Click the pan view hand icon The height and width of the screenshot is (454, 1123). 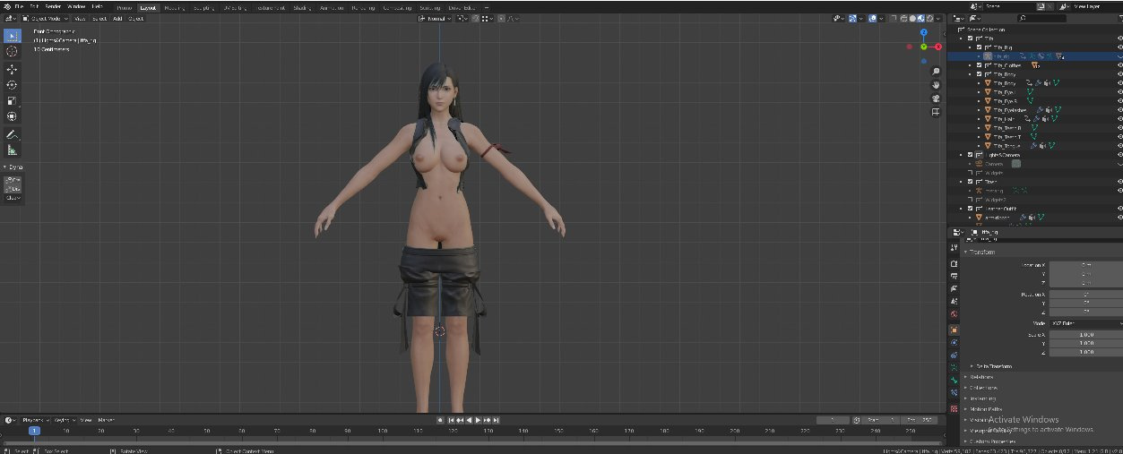click(x=936, y=85)
